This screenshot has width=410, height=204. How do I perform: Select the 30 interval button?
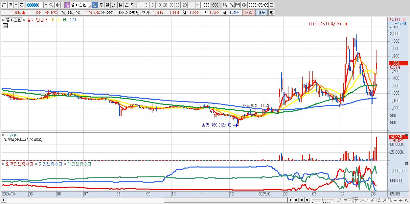point(171,5)
